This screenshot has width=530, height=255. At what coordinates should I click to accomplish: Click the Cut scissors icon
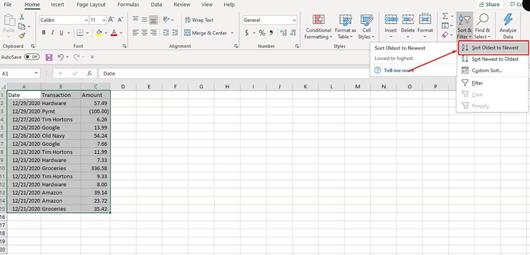[22, 17]
